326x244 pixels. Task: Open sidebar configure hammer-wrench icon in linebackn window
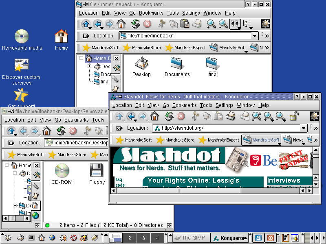tap(117, 68)
